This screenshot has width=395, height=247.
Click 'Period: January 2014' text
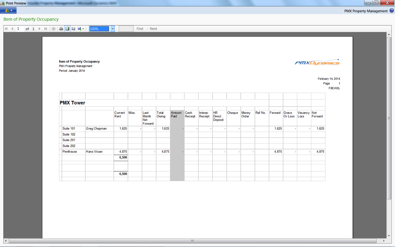pyautogui.click(x=72, y=71)
